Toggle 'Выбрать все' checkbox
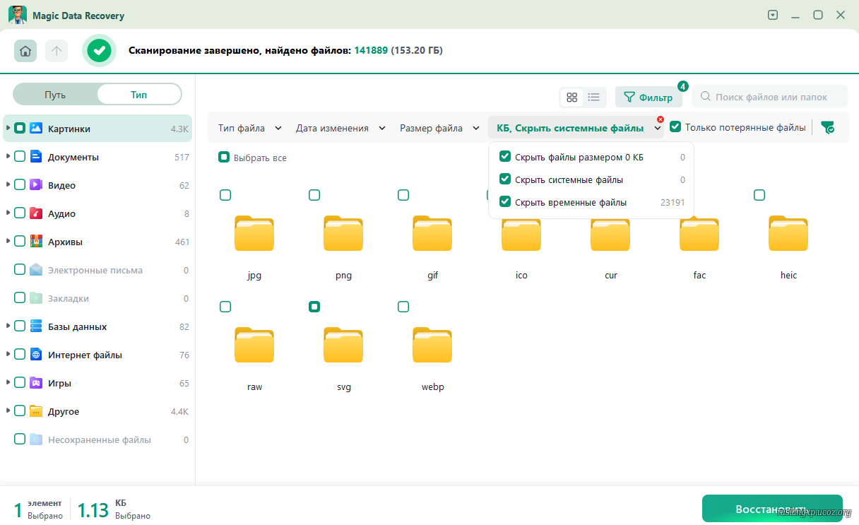 pyautogui.click(x=224, y=158)
